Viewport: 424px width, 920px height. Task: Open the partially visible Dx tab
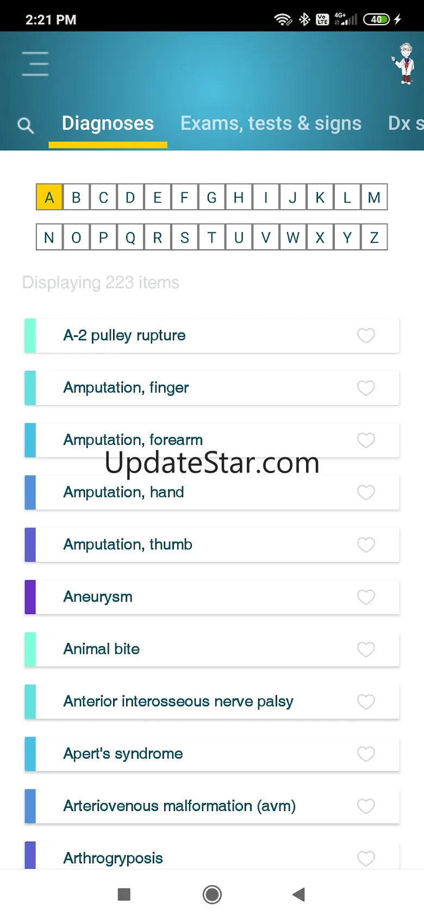click(x=405, y=124)
